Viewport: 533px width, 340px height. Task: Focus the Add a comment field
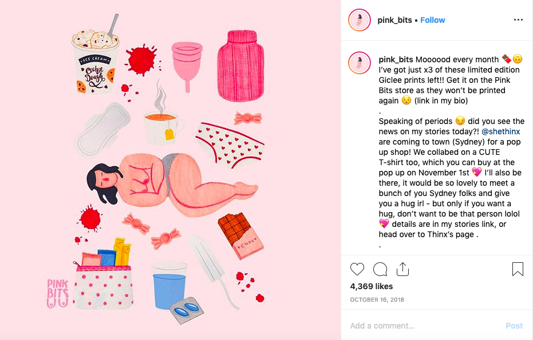(425, 326)
